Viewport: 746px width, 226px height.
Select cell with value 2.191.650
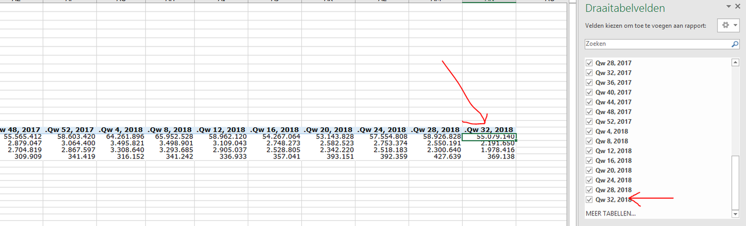pos(490,144)
